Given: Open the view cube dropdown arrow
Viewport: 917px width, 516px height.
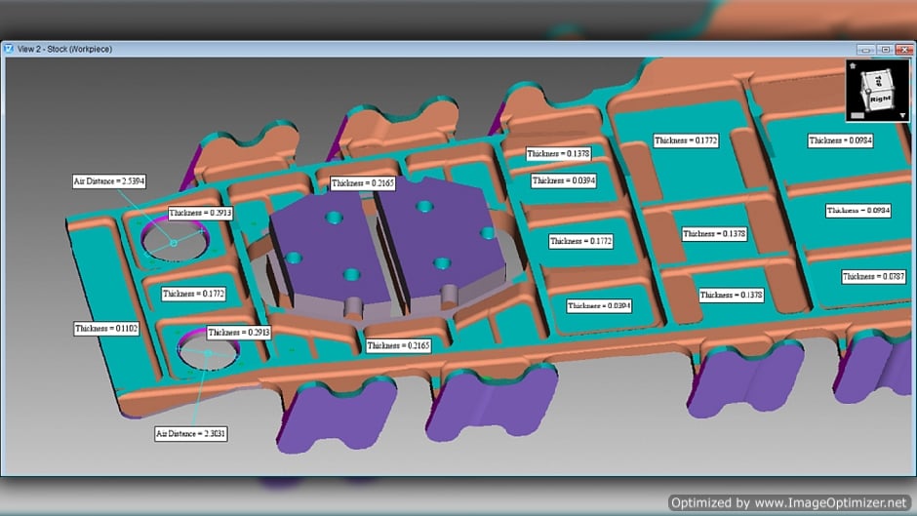Looking at the screenshot, I should click(x=900, y=114).
